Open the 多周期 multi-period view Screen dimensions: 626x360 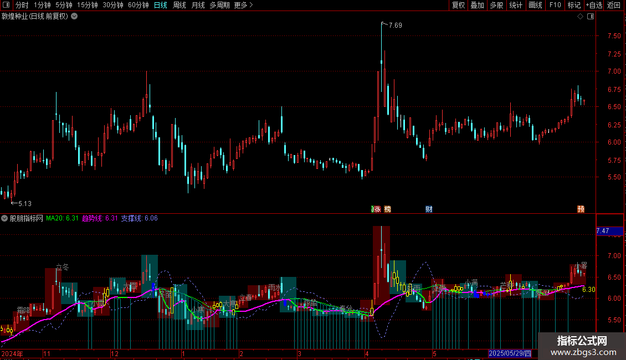point(219,5)
